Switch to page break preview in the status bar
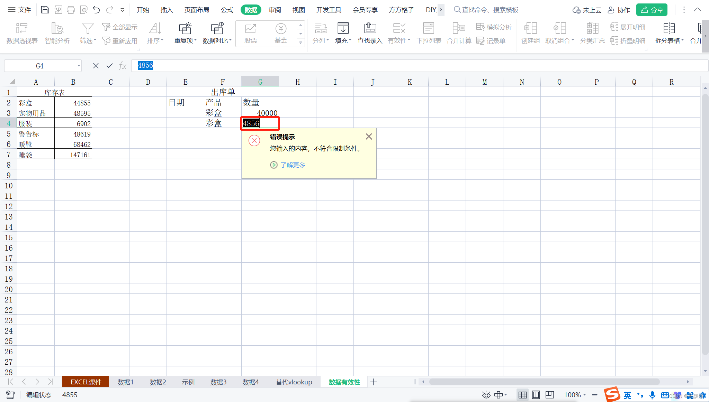Image resolution: width=709 pixels, height=402 pixels. coord(550,395)
